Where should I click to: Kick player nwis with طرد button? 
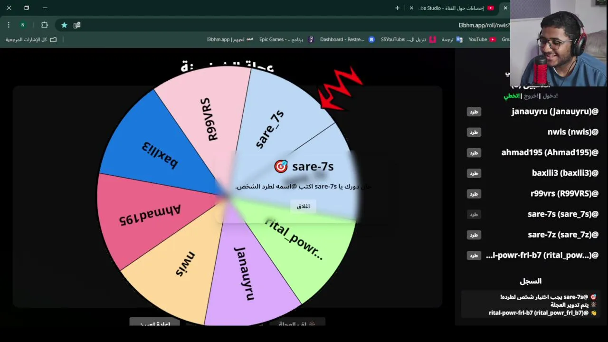click(x=474, y=132)
